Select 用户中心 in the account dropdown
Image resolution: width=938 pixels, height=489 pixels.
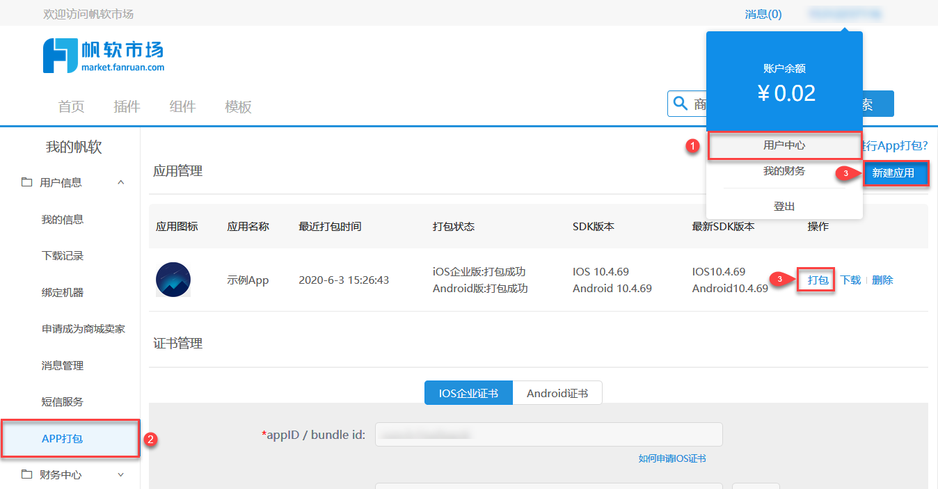point(784,145)
